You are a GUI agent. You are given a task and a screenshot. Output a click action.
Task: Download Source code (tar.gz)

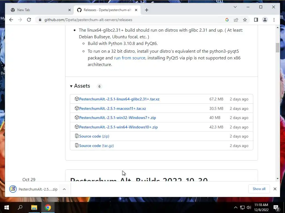97,146
